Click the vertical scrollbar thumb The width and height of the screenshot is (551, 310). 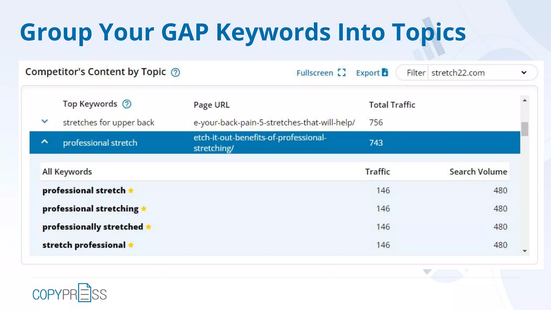click(525, 129)
